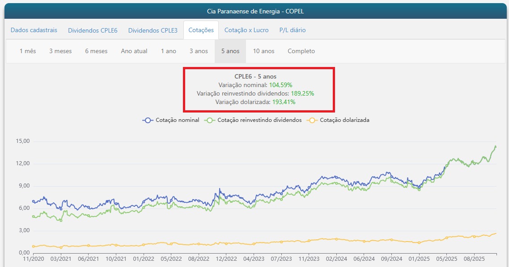The height and width of the screenshot is (267, 509).
Task: Choose the 3 meses range
Action: pyautogui.click(x=60, y=51)
